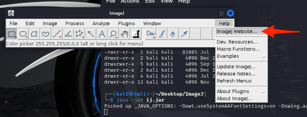
Task: Open the terminal's Actions menu
Action: click(x=130, y=1)
